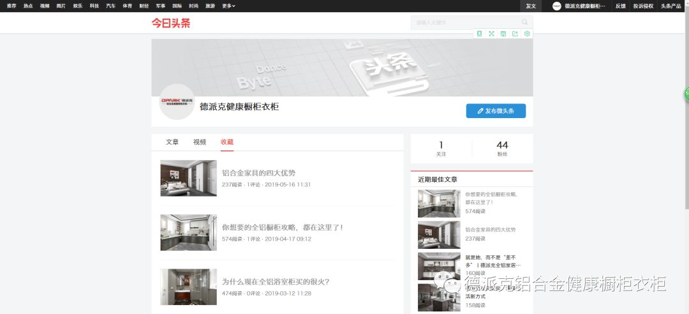Click the green phone-view icon in the floating toolbar

[480, 34]
